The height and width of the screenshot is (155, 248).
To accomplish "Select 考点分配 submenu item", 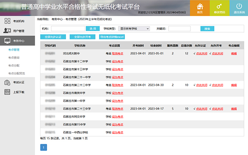I will (x=14, y=65).
